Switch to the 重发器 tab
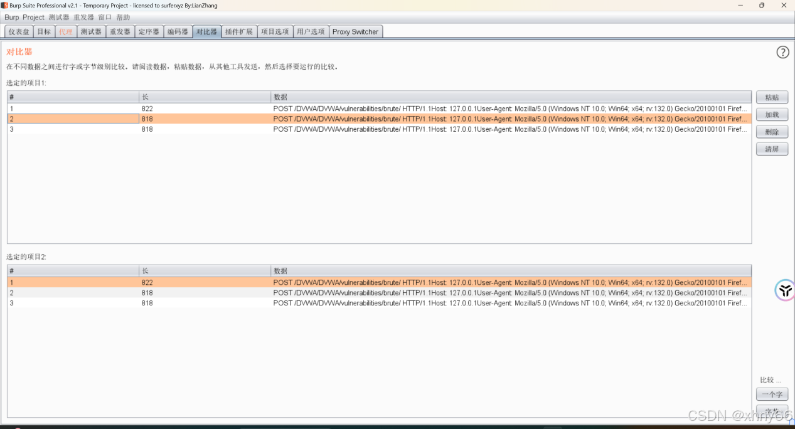The image size is (795, 429). click(120, 31)
